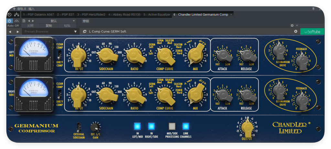Flip the EXTERNAL SIDECHAIN switch

click(x=79, y=127)
